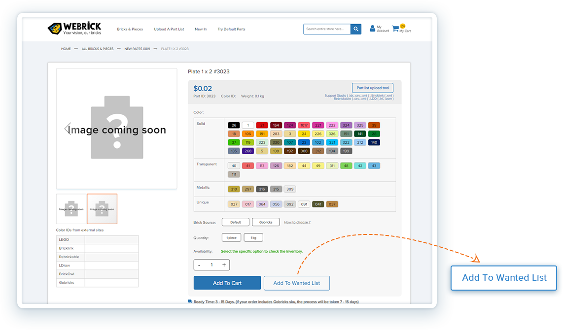563x330 pixels.
Task: Open Bricks & Pieces menu
Action: [130, 29]
